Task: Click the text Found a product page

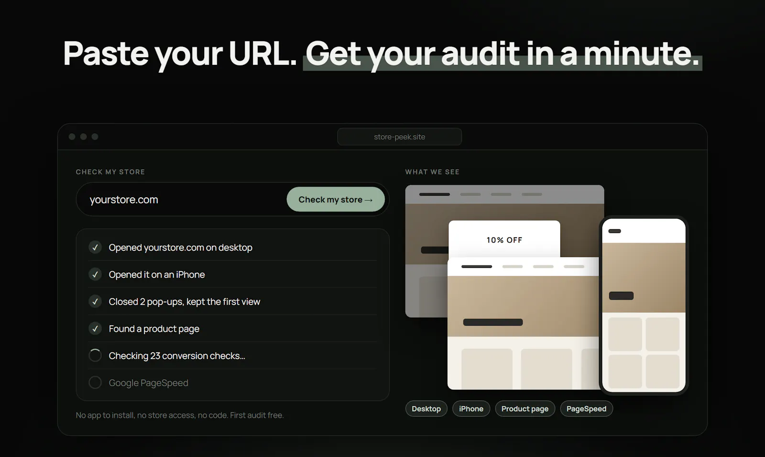Action: [154, 329]
